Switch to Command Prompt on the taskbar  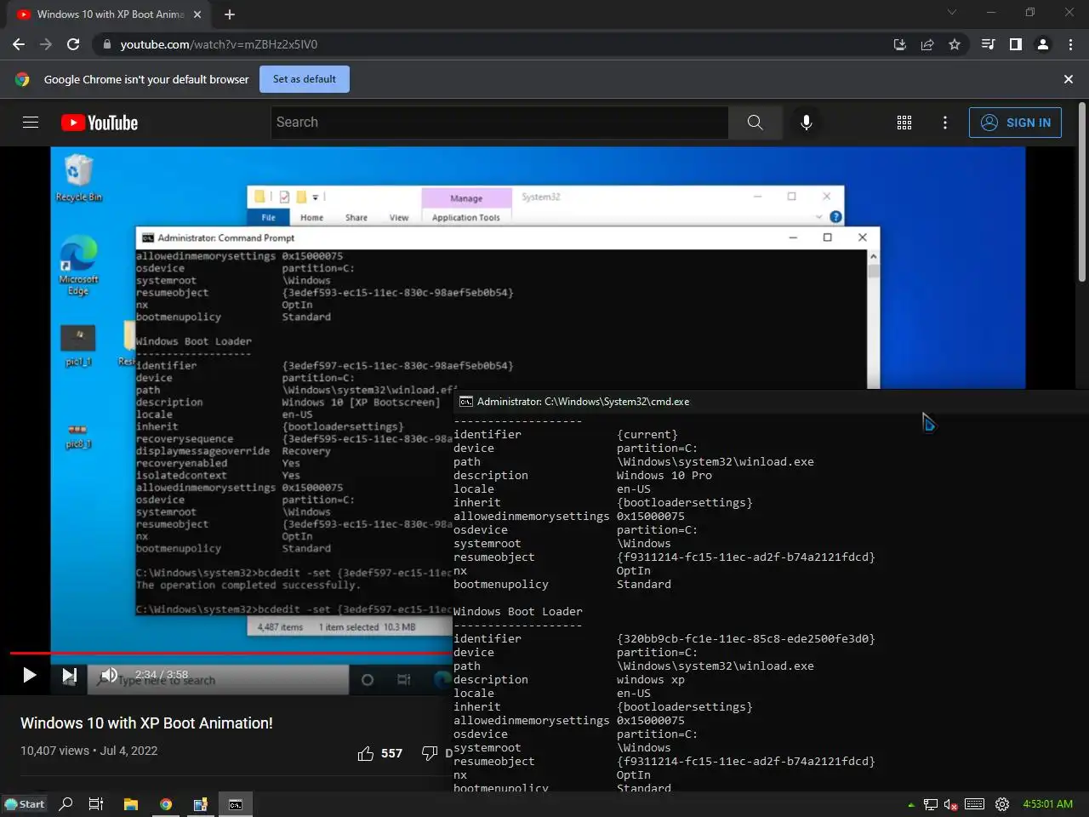tap(236, 804)
